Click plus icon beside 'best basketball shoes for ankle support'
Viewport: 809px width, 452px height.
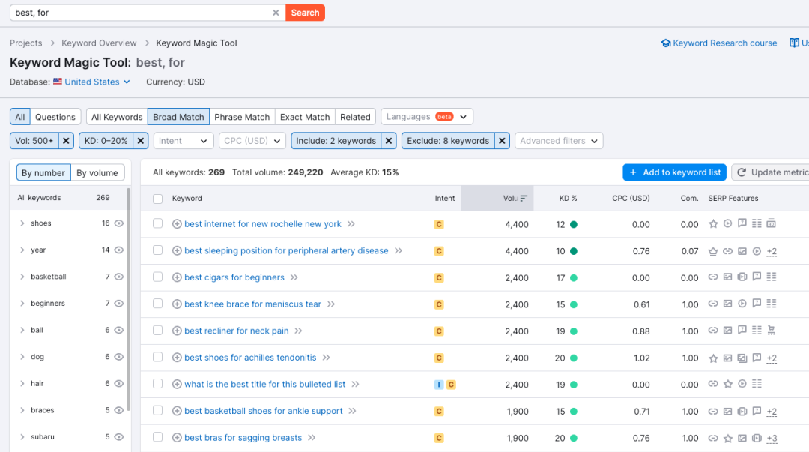click(x=177, y=412)
